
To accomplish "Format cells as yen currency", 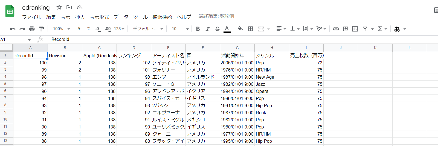I will (x=79, y=29).
